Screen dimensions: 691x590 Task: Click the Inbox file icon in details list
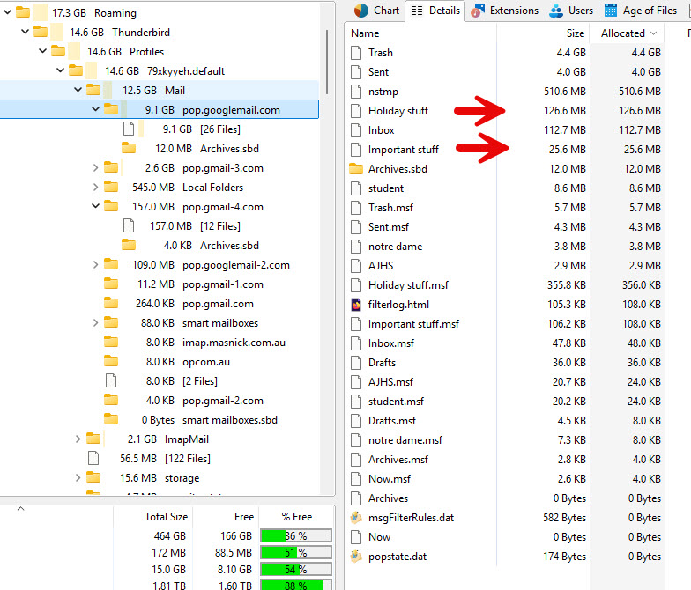(x=356, y=130)
